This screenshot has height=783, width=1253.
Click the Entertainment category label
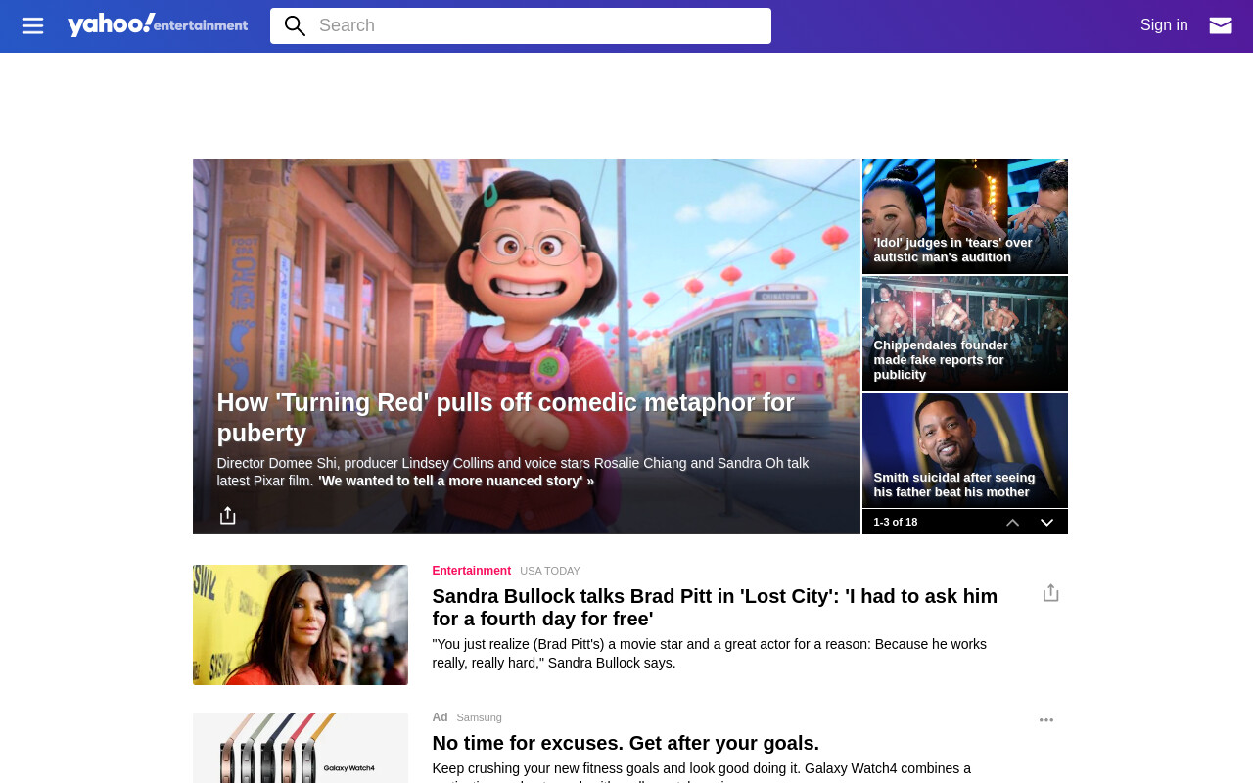tap(472, 571)
